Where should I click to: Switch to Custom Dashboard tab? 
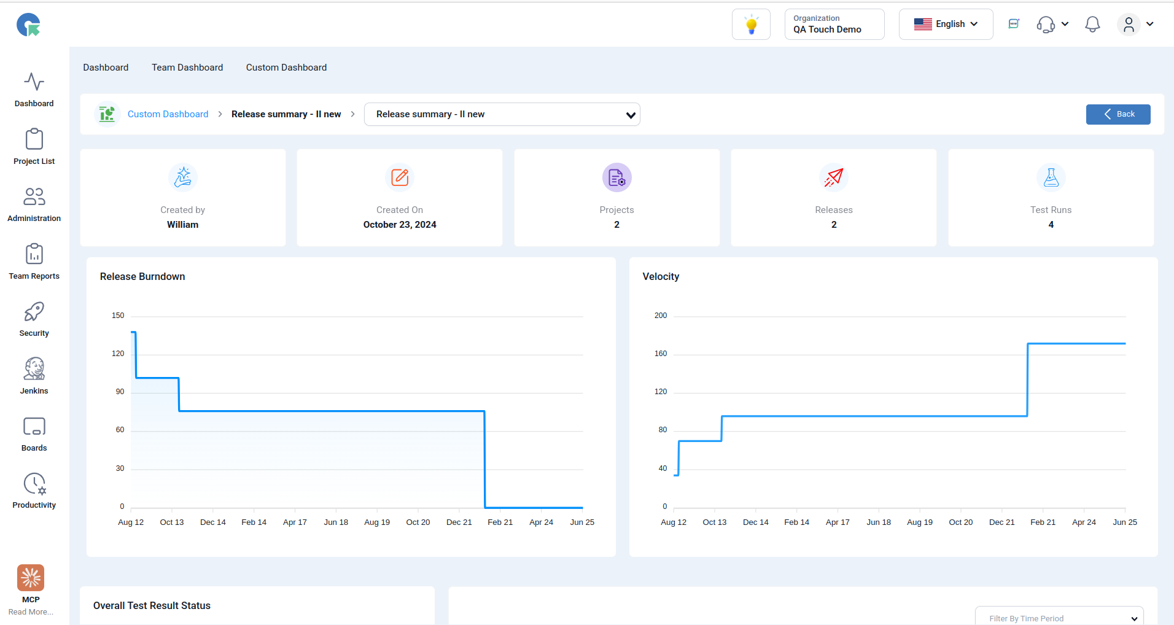click(x=286, y=68)
